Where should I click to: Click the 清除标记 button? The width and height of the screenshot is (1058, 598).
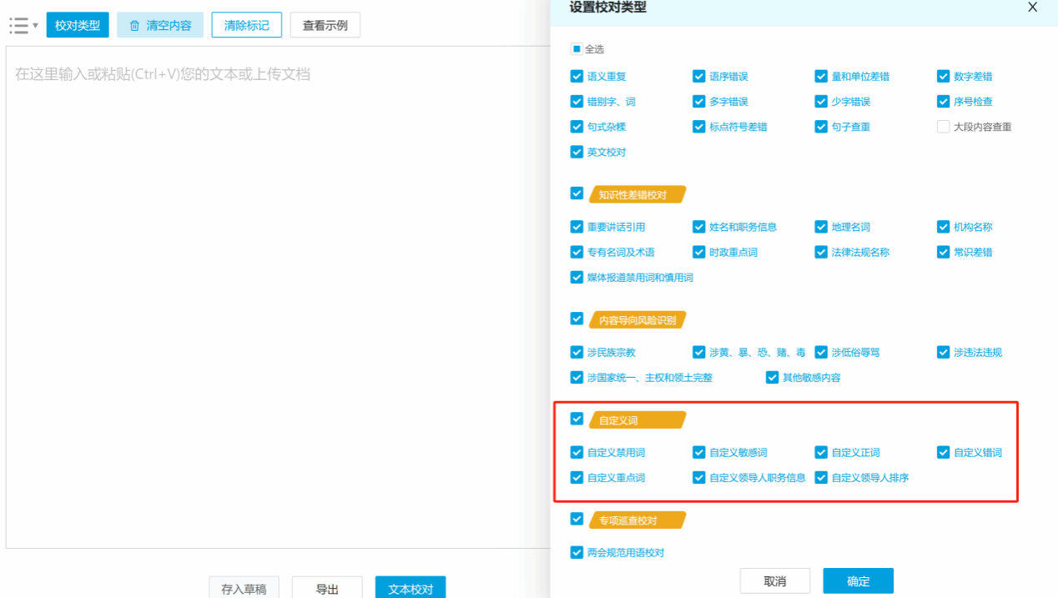(247, 25)
